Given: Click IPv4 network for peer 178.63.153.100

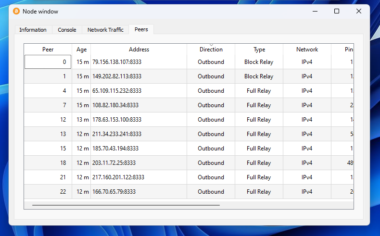Looking at the screenshot, I should (x=307, y=120).
